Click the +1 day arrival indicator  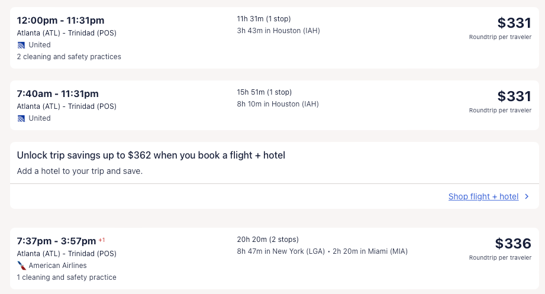[102, 240]
